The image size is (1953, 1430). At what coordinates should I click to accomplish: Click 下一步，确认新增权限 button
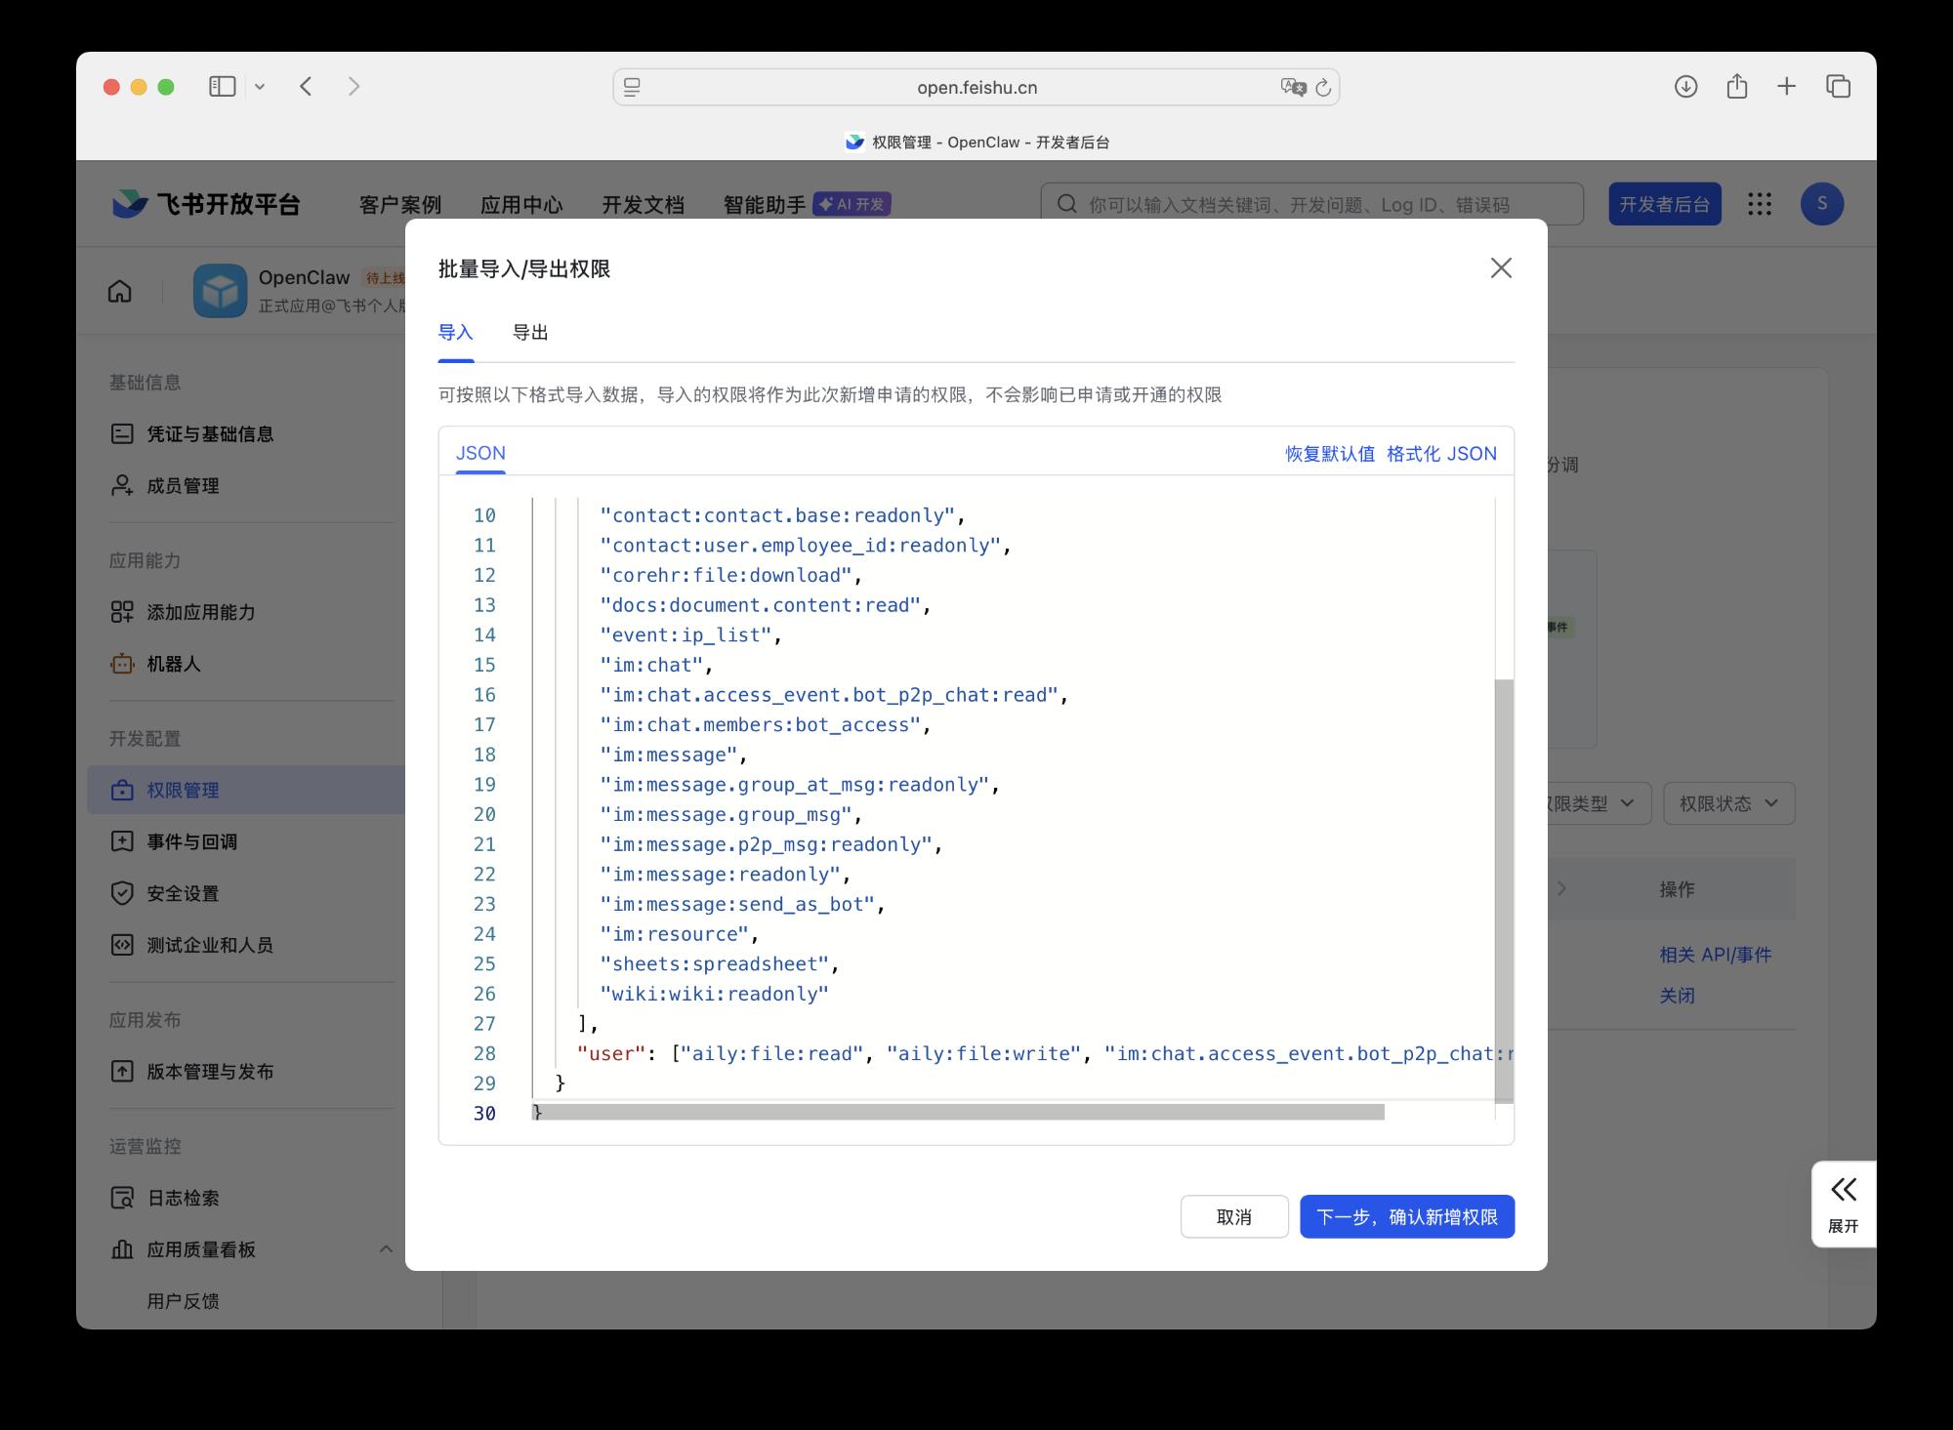click(1406, 1217)
